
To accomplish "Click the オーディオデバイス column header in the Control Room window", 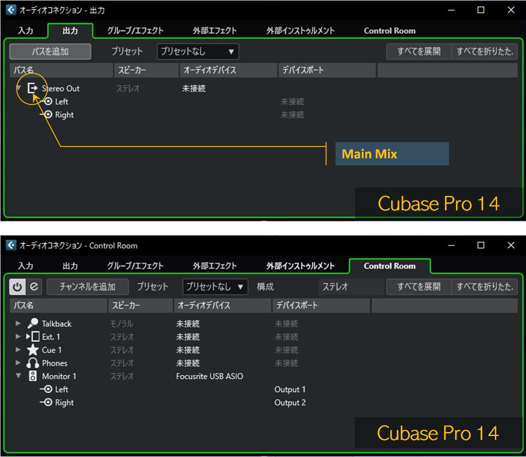I will [x=223, y=305].
